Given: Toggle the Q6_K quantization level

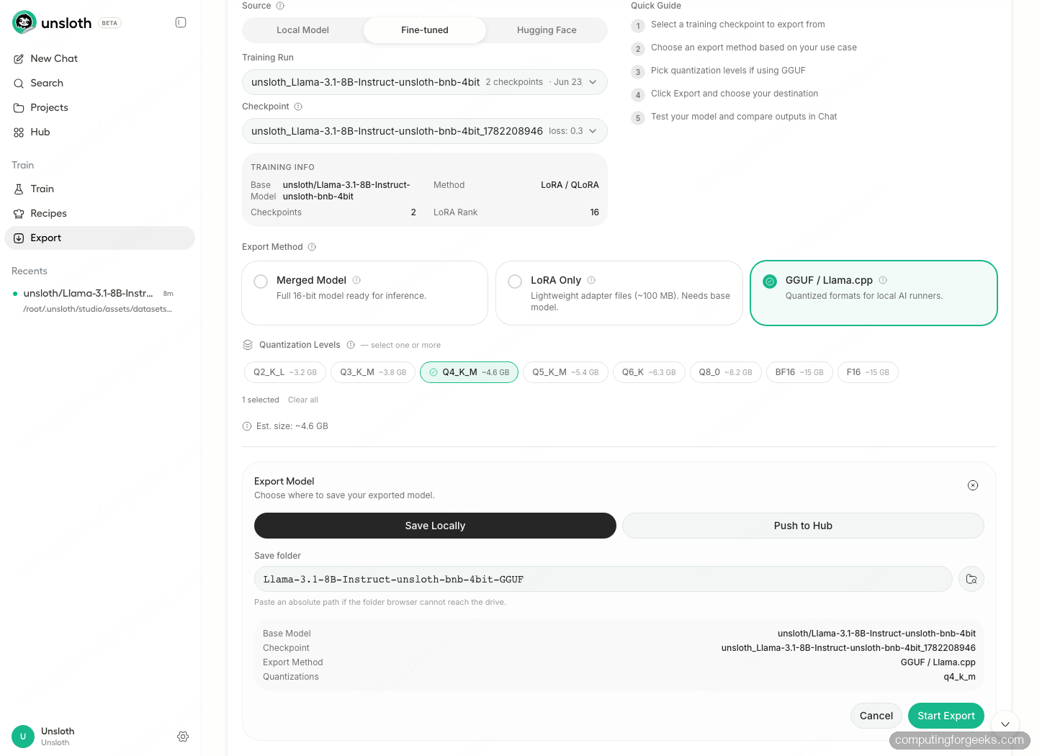Looking at the screenshot, I should (x=649, y=372).
